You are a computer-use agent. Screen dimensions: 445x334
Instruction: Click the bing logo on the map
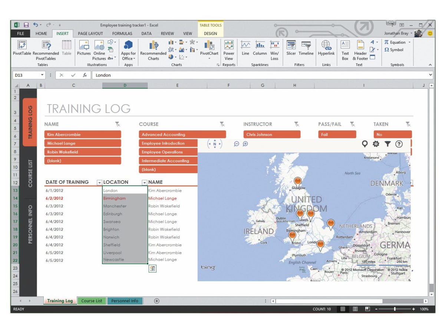click(x=208, y=267)
